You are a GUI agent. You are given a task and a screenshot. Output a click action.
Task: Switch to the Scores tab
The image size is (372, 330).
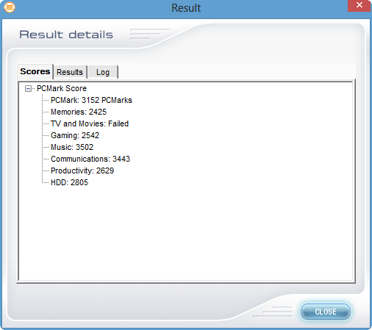point(35,71)
